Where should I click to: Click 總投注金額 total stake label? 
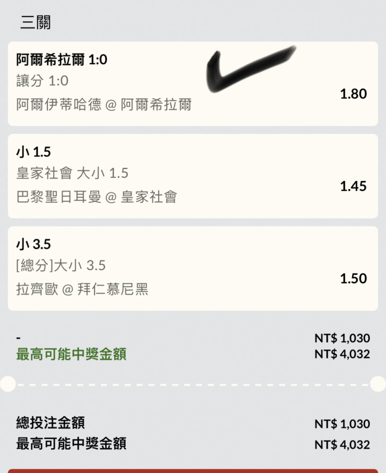[51, 422]
